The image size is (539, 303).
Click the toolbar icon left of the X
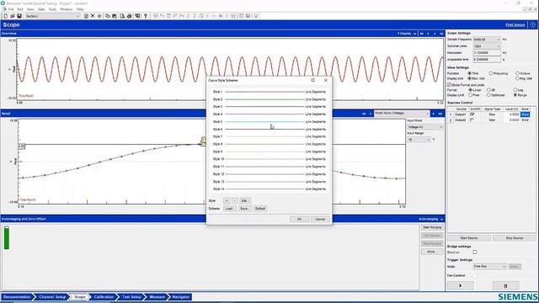pyautogui.click(x=86, y=16)
